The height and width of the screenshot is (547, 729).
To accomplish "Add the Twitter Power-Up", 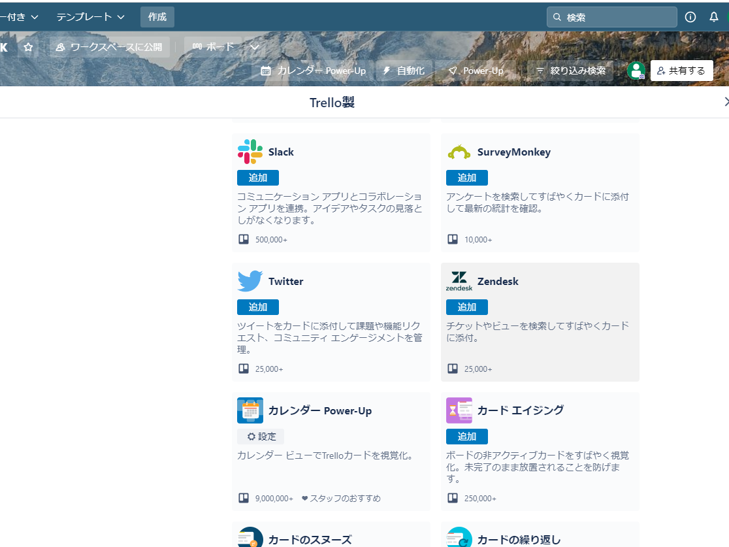I will tap(258, 307).
